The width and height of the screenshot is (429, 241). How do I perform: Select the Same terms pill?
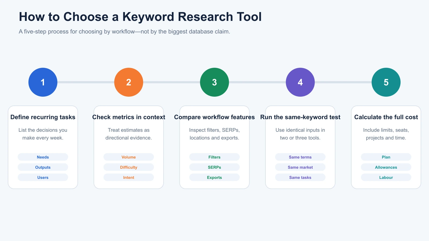click(300, 157)
